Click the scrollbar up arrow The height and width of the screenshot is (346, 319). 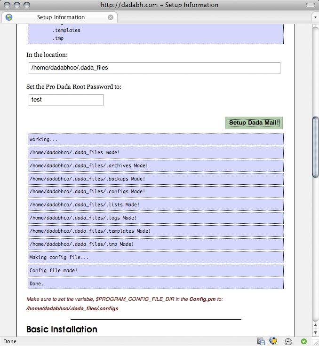click(315, 325)
